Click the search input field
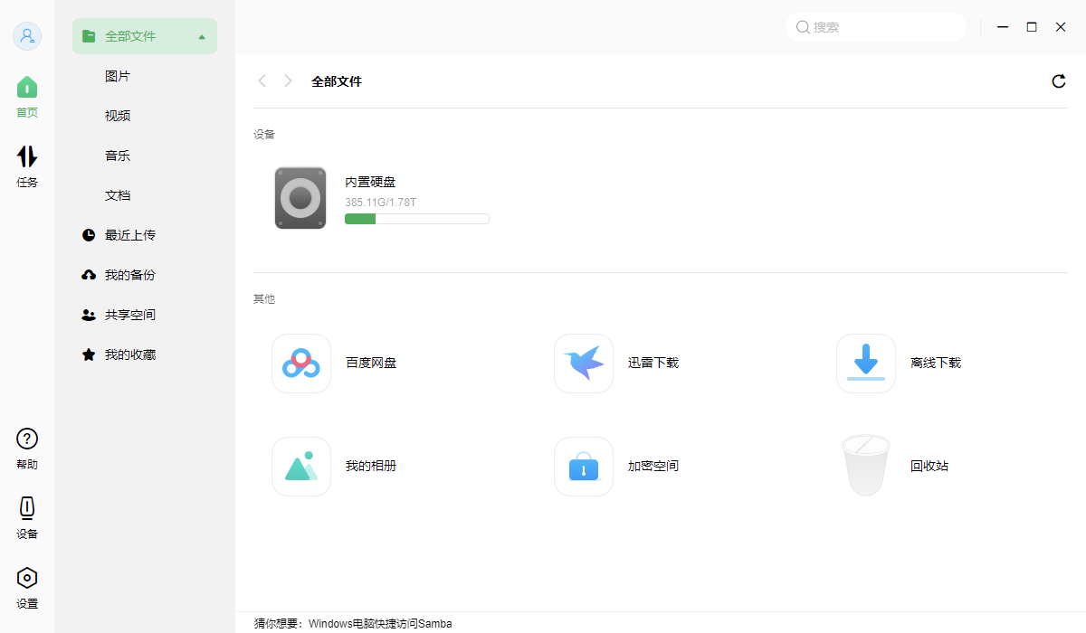The height and width of the screenshot is (633, 1086). click(874, 27)
